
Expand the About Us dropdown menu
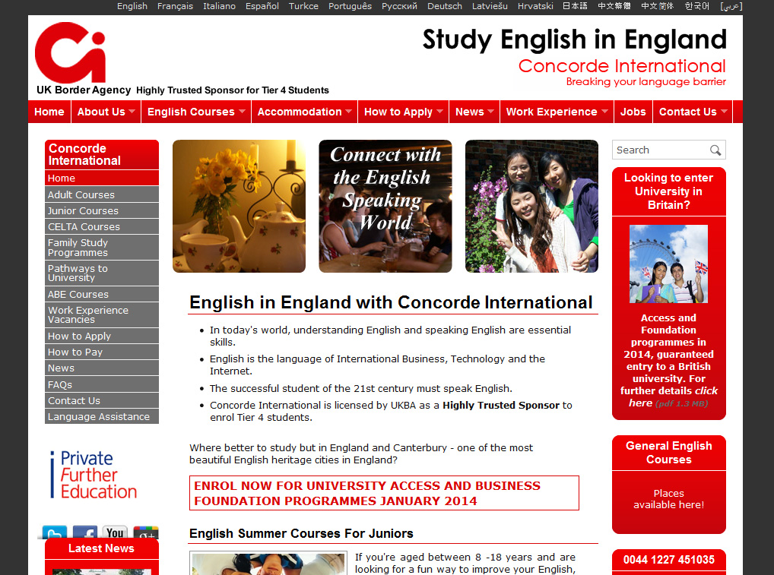coord(106,112)
